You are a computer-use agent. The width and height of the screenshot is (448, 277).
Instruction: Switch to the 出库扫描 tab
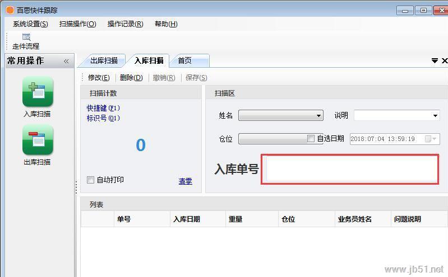(x=104, y=60)
